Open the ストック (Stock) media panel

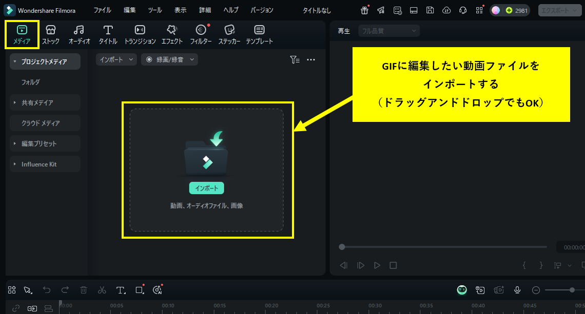[x=50, y=34]
